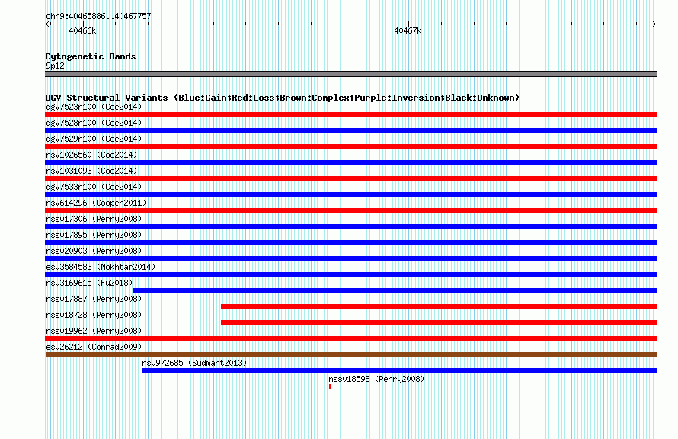Screen dimensions: 678x439
Task: Select the dgv7528n100 (Coe2014) label
Action: click(94, 123)
